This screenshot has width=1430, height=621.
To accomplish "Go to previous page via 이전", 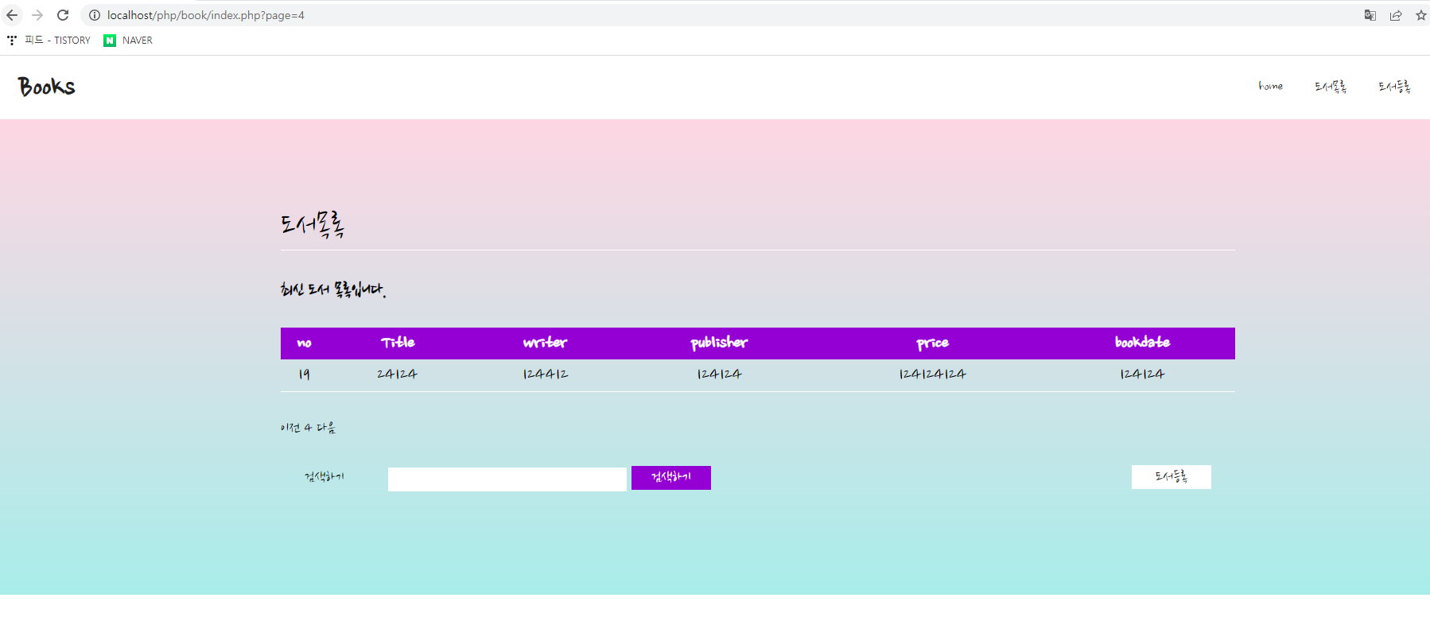I will click(289, 428).
